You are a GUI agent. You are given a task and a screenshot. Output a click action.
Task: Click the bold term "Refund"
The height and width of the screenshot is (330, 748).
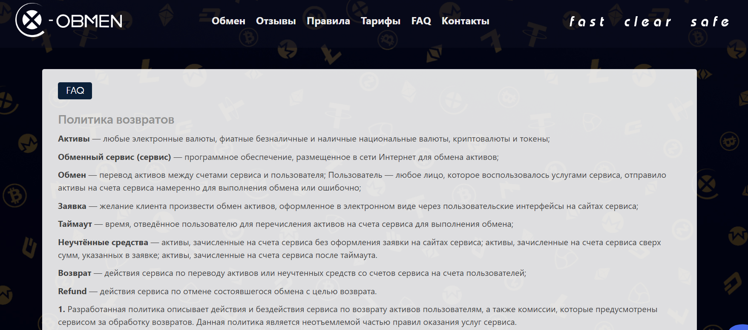click(72, 292)
